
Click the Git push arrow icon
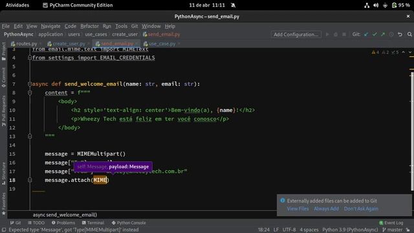[x=383, y=34]
